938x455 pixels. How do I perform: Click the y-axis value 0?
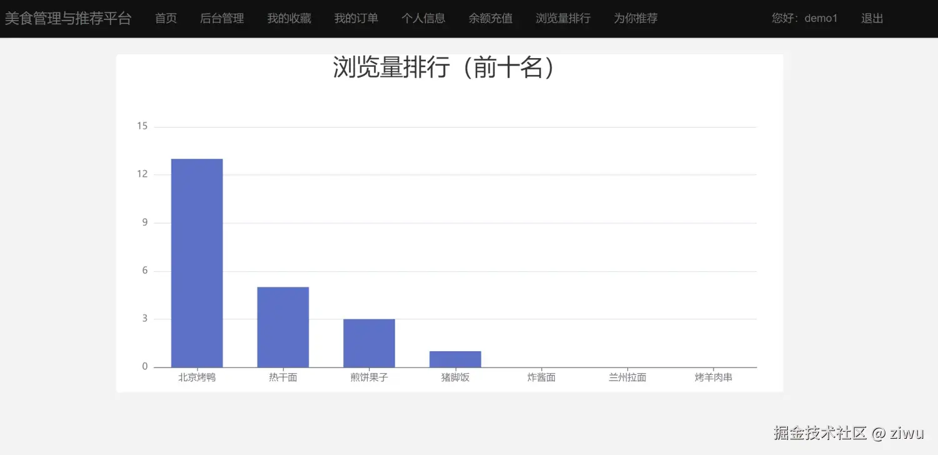pyautogui.click(x=145, y=367)
